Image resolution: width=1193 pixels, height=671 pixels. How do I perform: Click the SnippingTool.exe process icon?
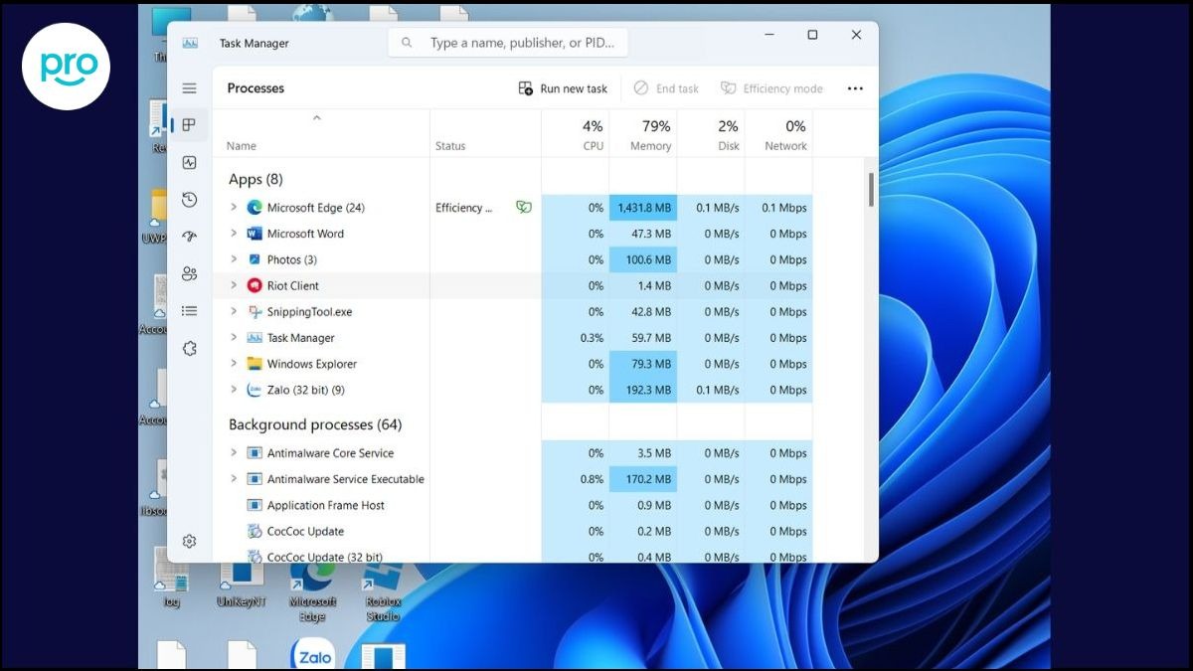coord(255,311)
